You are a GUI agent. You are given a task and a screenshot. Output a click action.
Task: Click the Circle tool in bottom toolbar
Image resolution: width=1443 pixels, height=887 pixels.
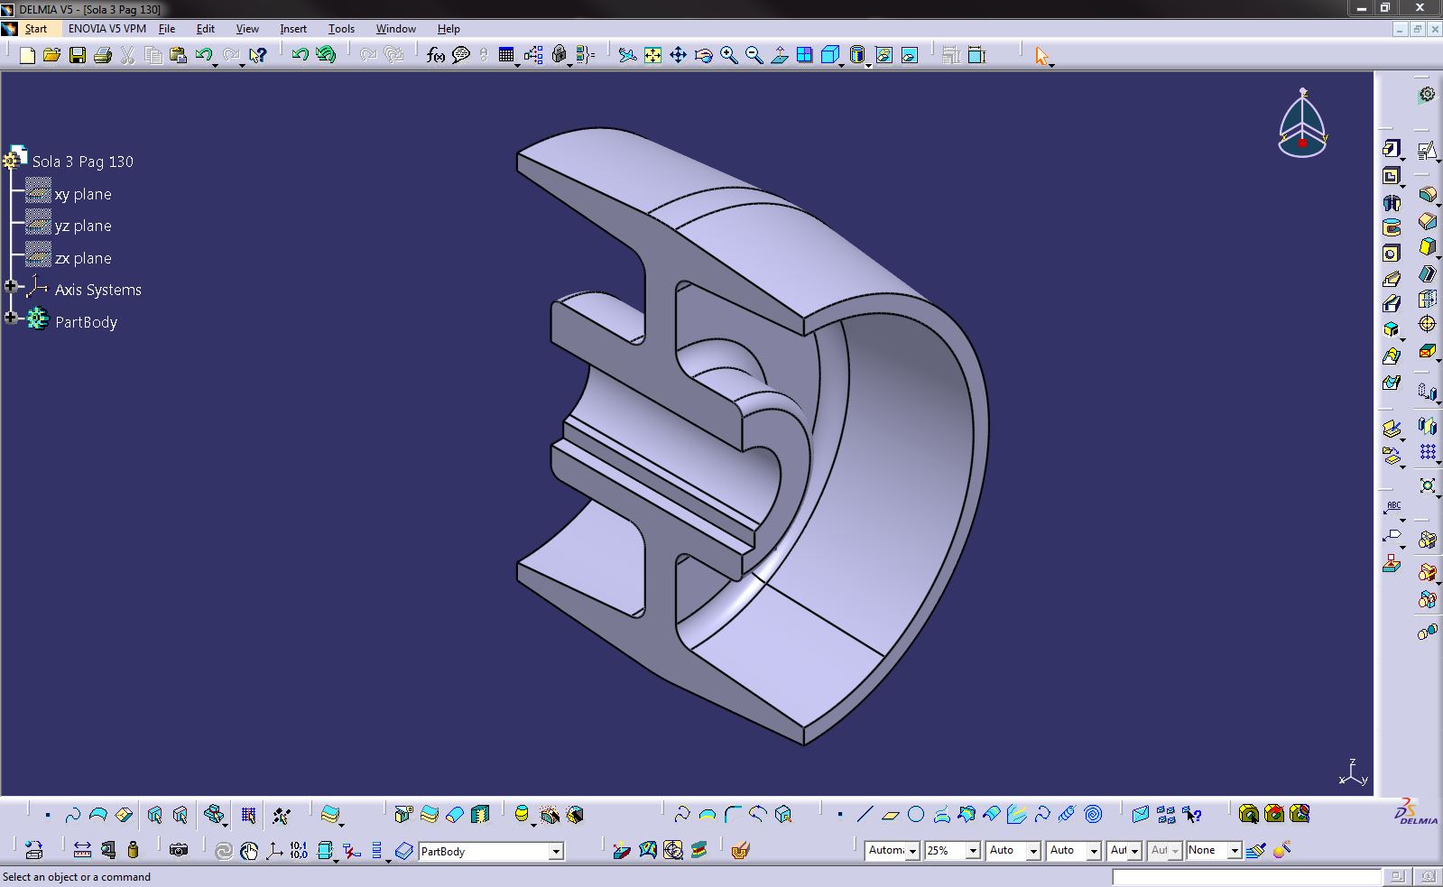pos(916,815)
